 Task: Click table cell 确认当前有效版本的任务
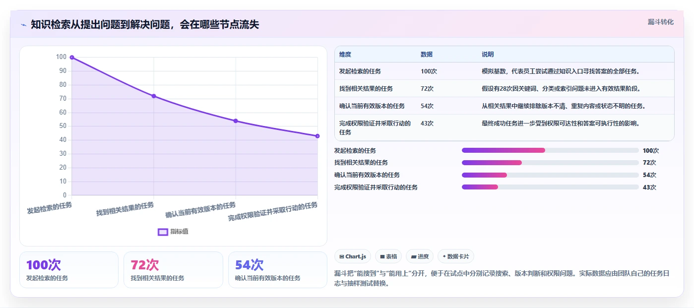[x=372, y=106]
